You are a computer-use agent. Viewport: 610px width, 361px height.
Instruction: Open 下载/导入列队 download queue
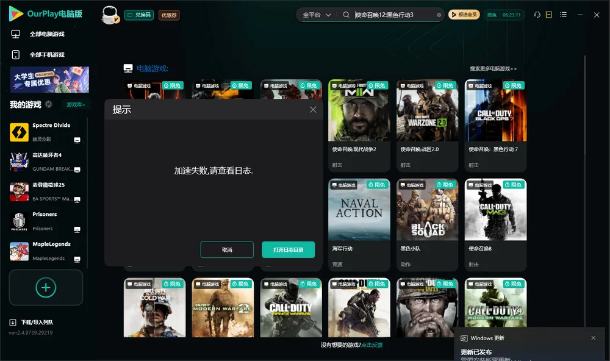pos(32,322)
